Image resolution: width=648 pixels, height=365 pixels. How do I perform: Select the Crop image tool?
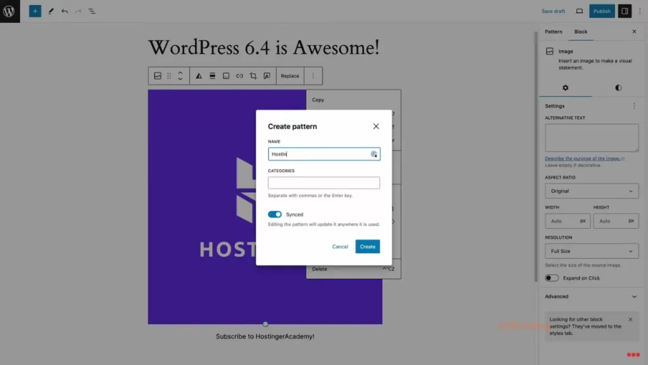tap(253, 76)
